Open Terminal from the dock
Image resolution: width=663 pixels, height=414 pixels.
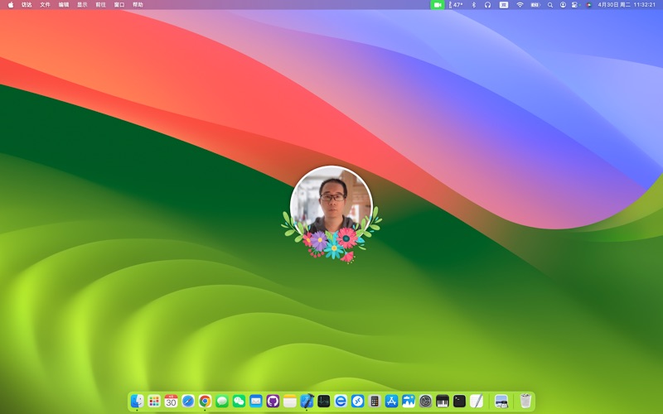point(459,401)
